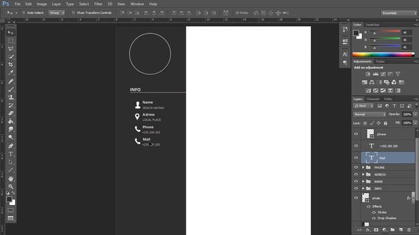Screen dimensions: 419x235
Task: Select the Crop tool
Action: [10, 65]
